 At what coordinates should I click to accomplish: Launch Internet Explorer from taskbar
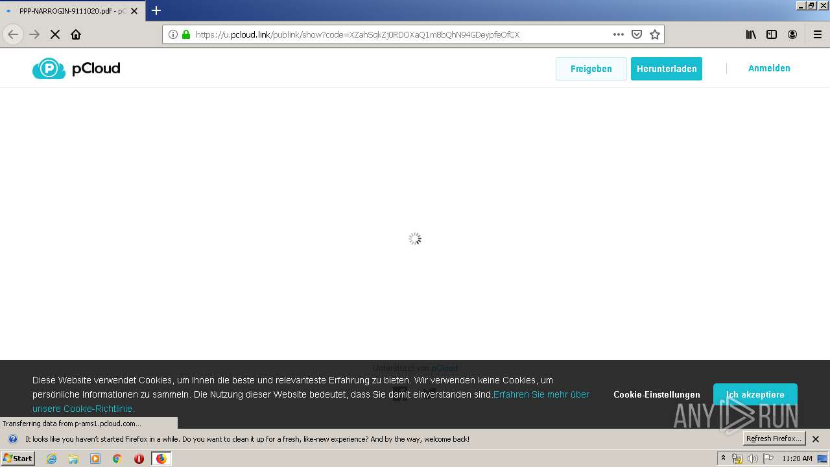[x=51, y=459]
